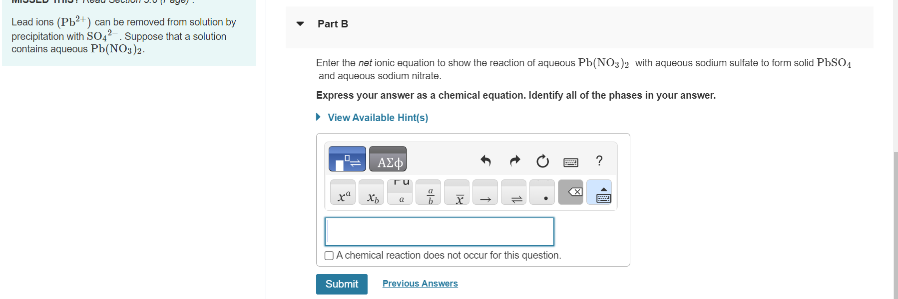The width and height of the screenshot is (898, 299).
Task: Insert a subscript with the x_b button
Action: coord(372,193)
